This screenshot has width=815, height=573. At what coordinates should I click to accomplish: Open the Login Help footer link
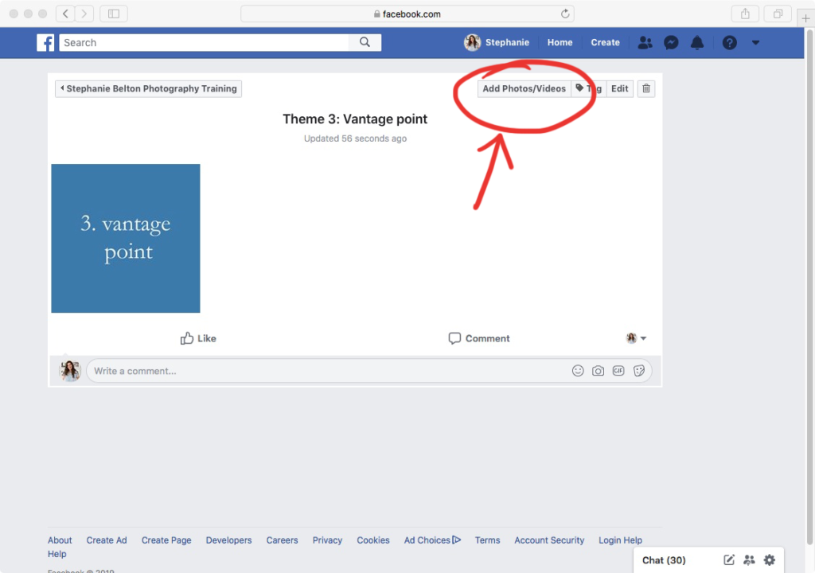coord(620,540)
